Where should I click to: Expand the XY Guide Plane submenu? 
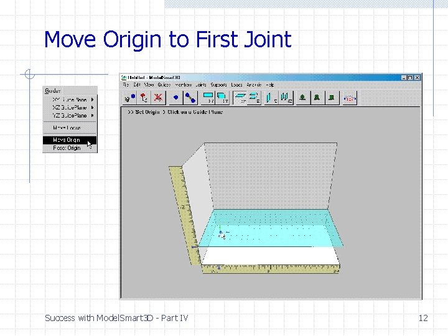coord(70,100)
